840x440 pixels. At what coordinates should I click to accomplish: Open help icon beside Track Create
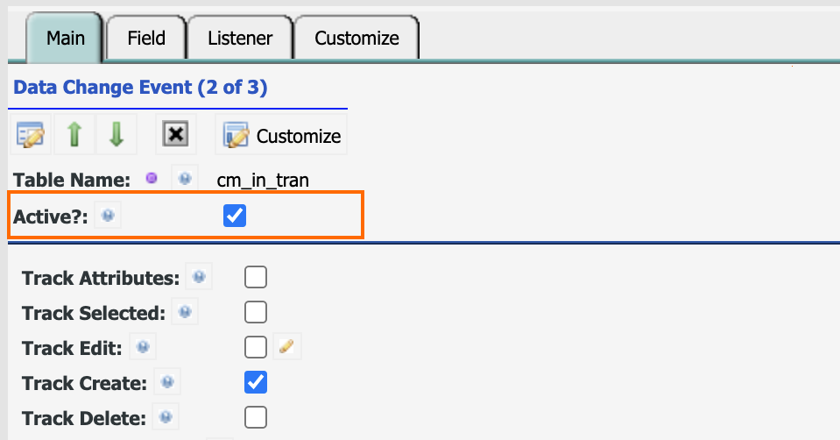click(x=167, y=381)
